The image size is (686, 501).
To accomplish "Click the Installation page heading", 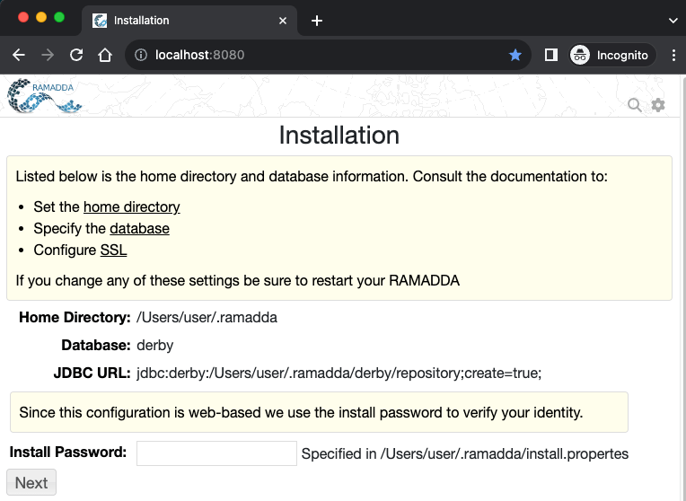I will (339, 135).
